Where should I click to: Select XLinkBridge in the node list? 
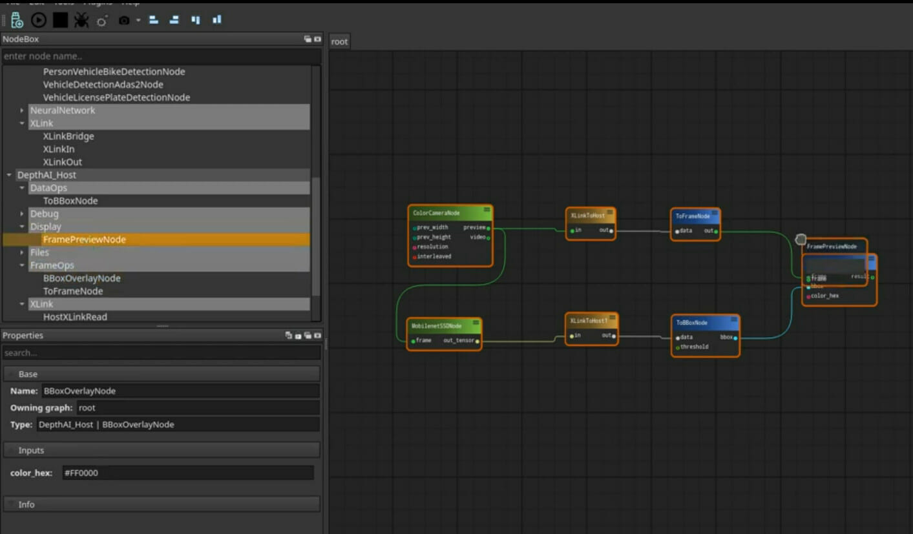[68, 136]
